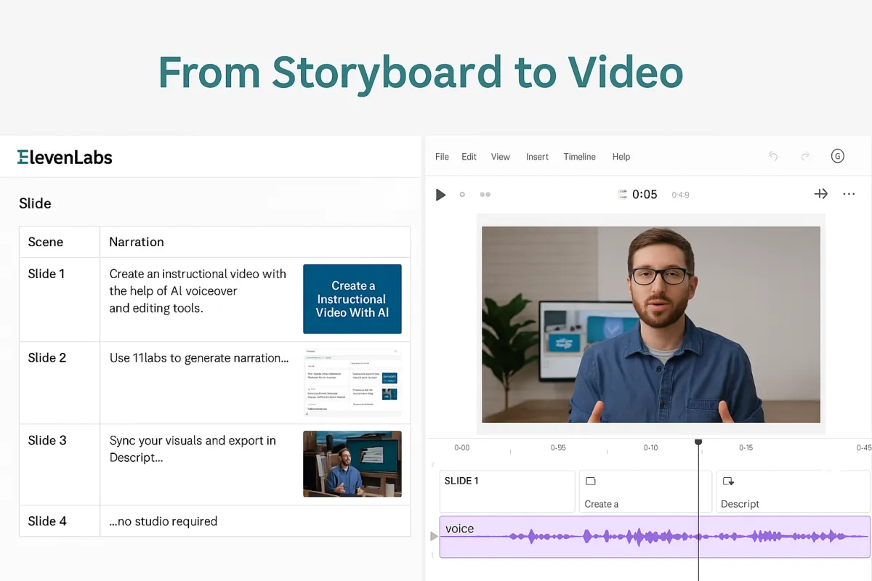The width and height of the screenshot is (872, 581).
Task: Click the playhead marker on the timeline
Action: coord(698,442)
